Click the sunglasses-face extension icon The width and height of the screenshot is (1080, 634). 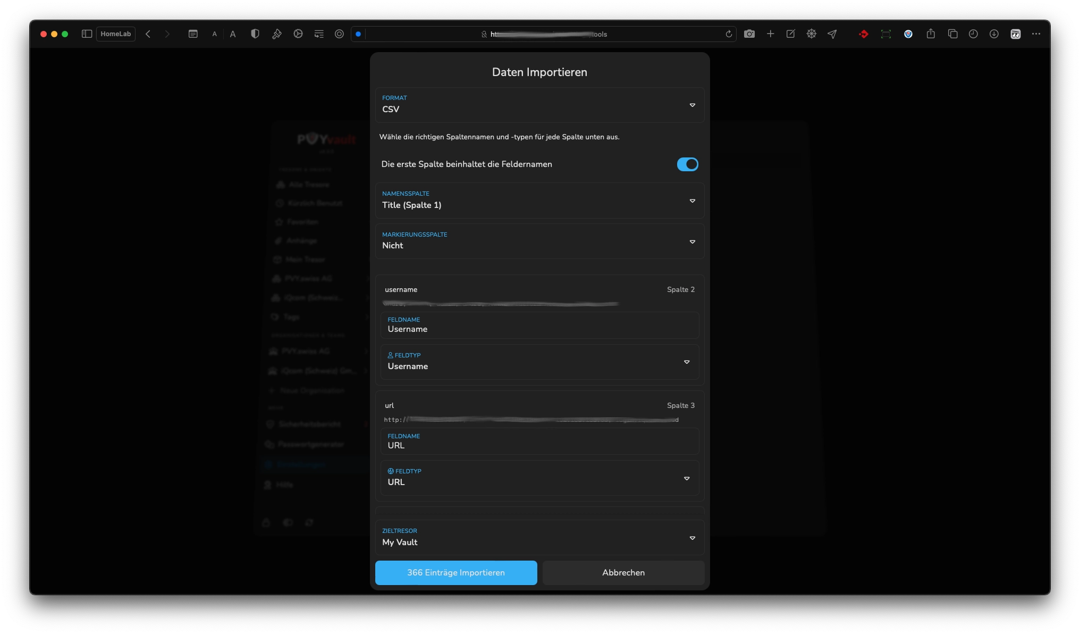(x=1016, y=34)
